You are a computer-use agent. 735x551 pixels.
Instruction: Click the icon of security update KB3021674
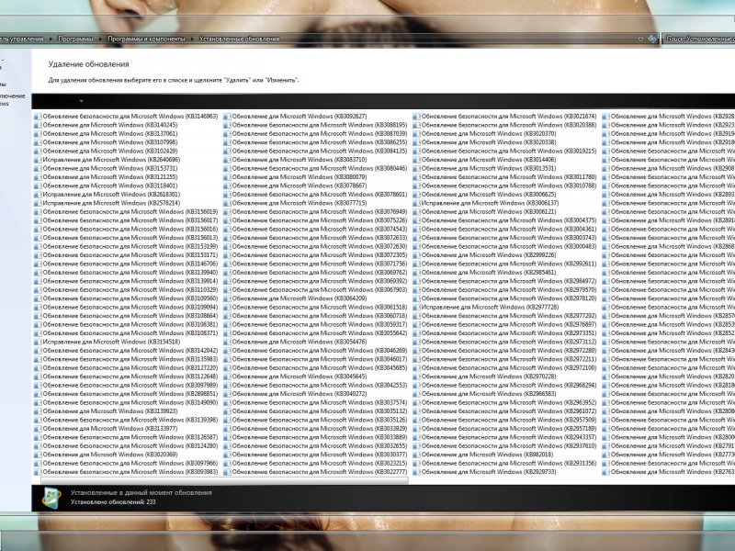(x=416, y=117)
